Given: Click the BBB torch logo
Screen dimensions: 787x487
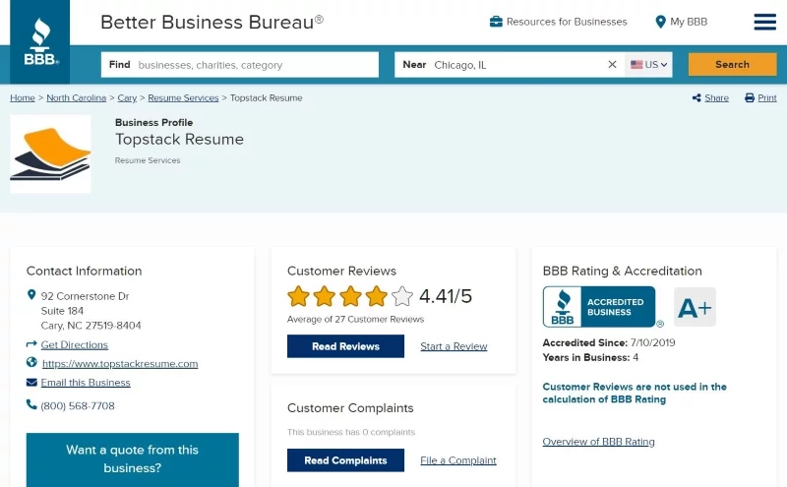Looking at the screenshot, I should [x=40, y=41].
